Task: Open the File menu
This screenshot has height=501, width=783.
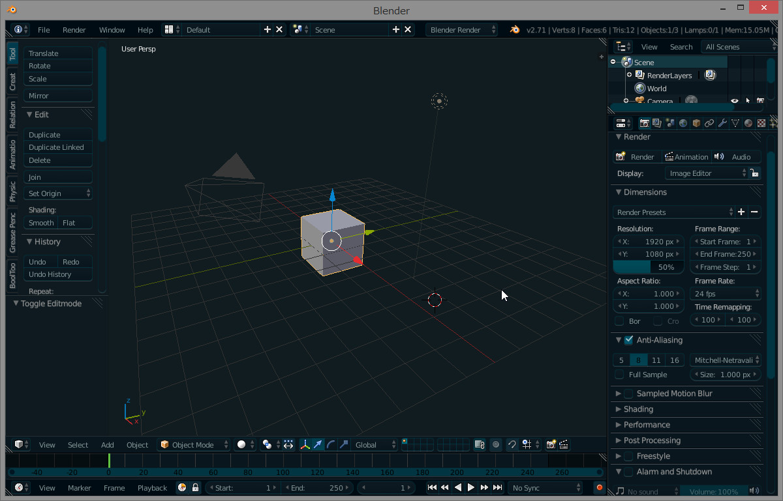Action: click(x=44, y=30)
